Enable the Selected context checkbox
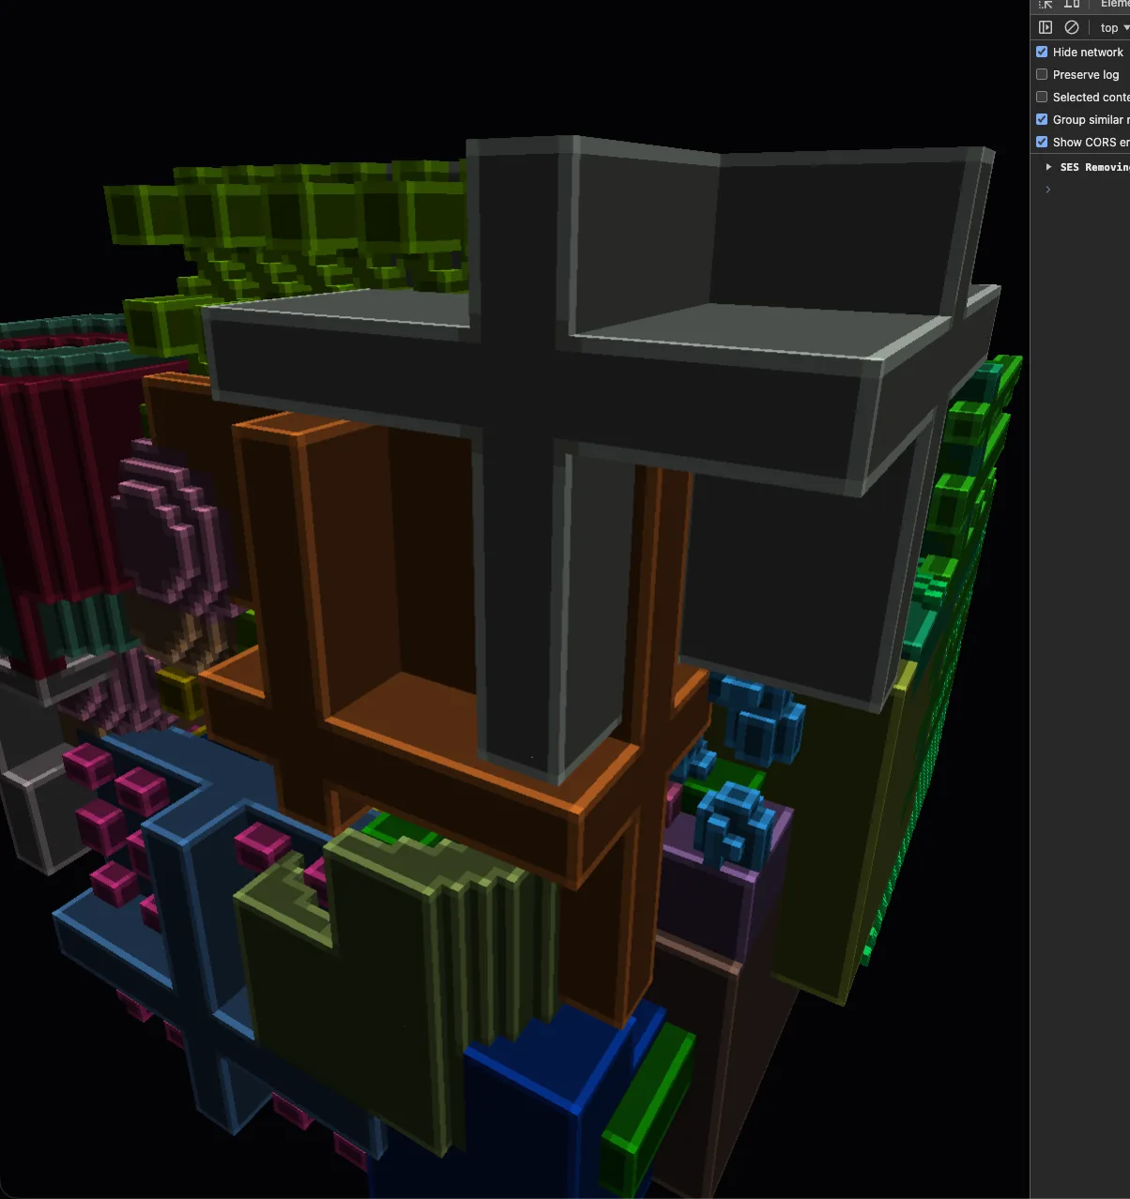Screen dimensions: 1130x1199 (x=1042, y=97)
